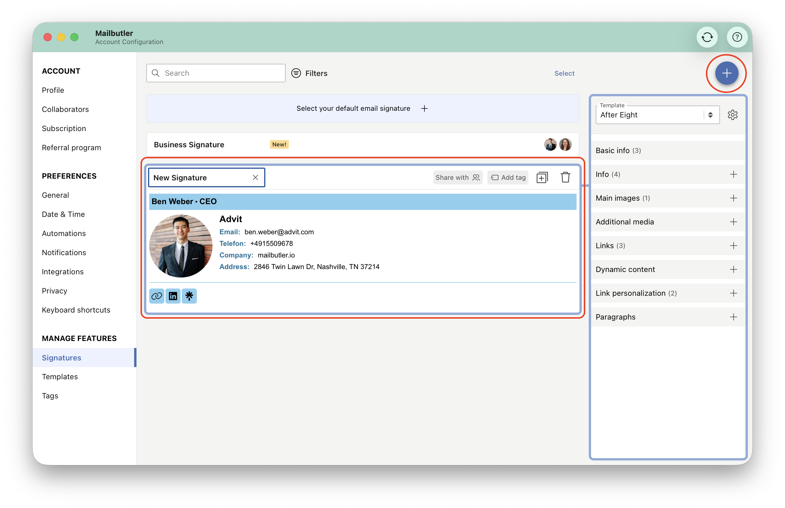Click Ben Weber's profile photo in signature

click(x=181, y=246)
